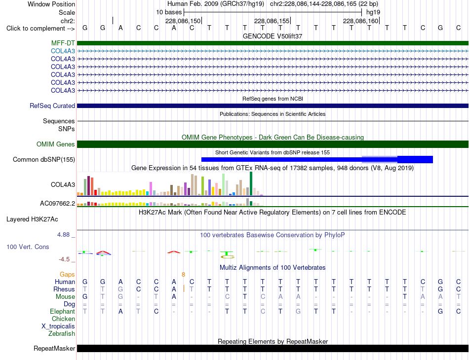This screenshot has height=360, width=469.
Task: Open 'Short Genetic Variants from dbSNP release 155'
Action: pos(273,152)
